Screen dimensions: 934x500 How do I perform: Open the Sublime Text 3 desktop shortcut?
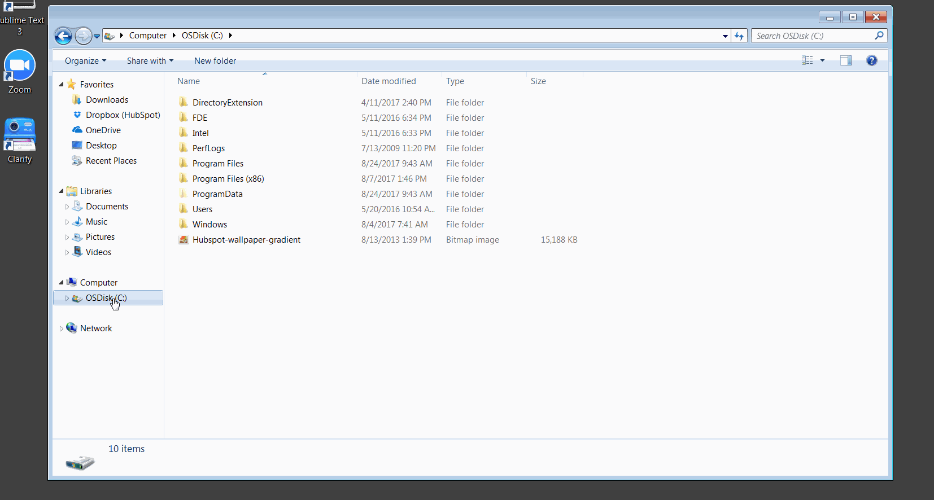pyautogui.click(x=20, y=18)
